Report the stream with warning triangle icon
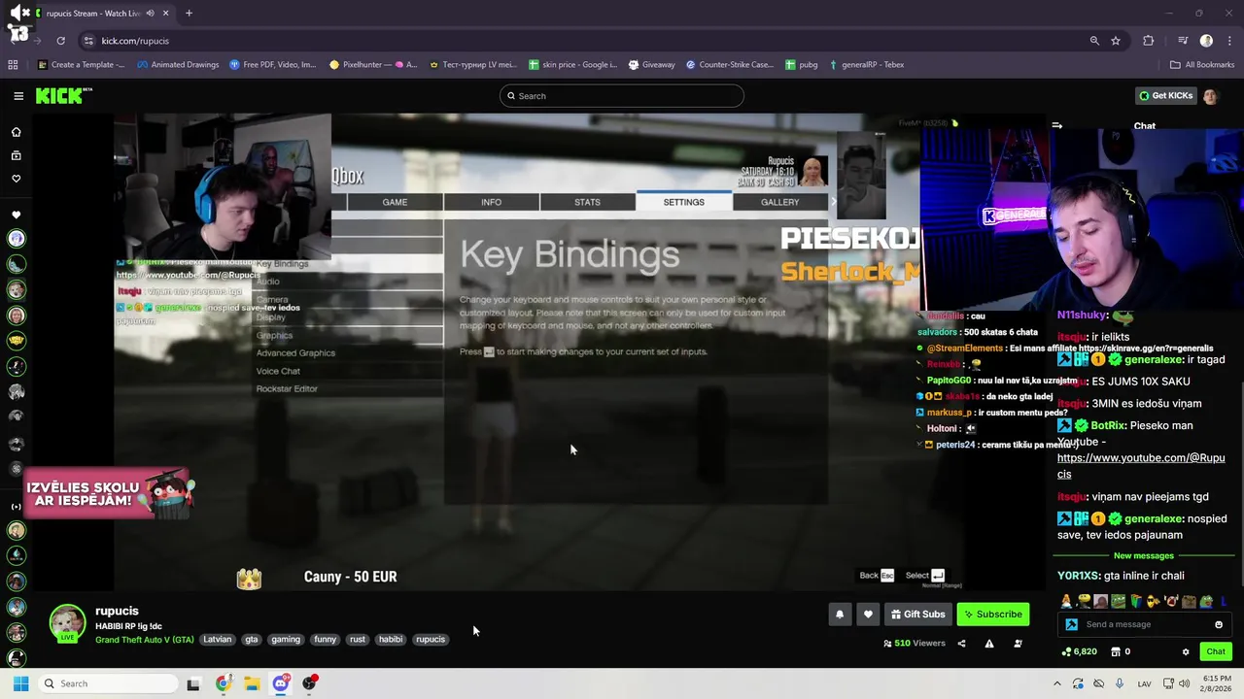Screen dimensions: 1244x699 [989, 643]
